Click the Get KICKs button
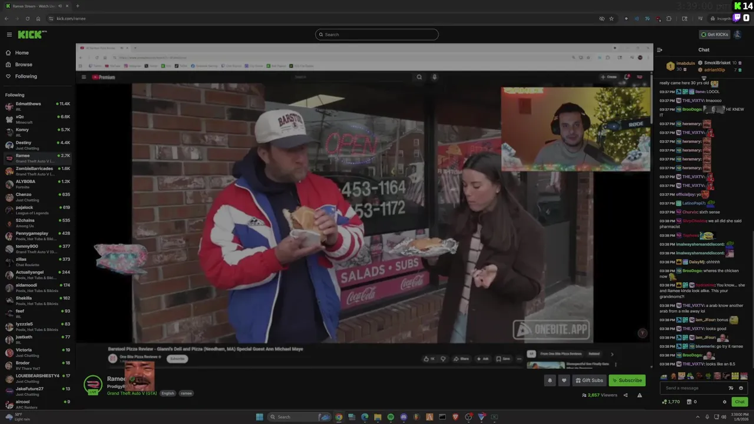This screenshot has width=754, height=424. click(715, 34)
